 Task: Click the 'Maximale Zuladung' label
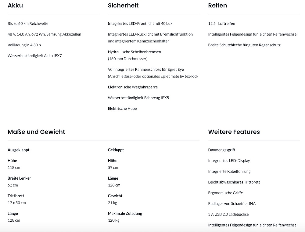pyautogui.click(x=125, y=213)
